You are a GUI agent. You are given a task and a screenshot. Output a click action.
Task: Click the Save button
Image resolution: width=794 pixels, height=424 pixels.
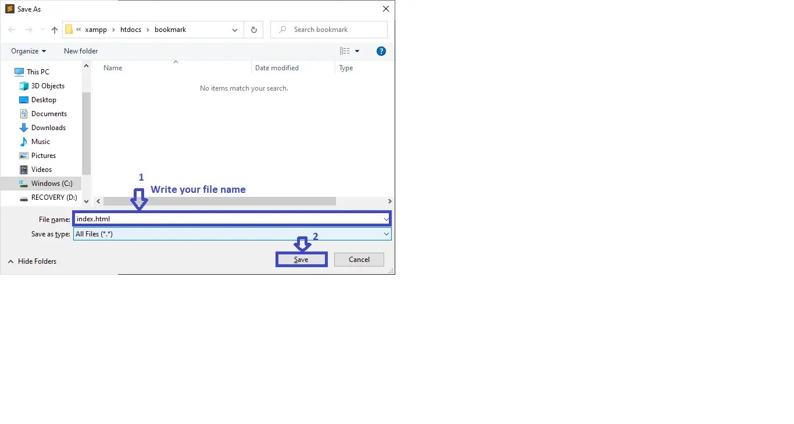coord(301,259)
